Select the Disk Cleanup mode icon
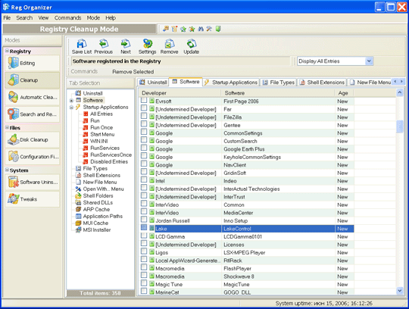The image size is (409, 309). click(x=32, y=140)
